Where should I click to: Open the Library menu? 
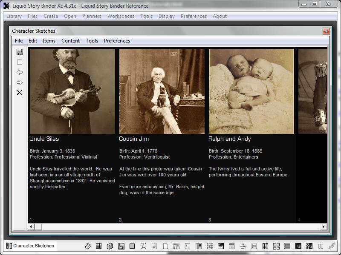14,16
